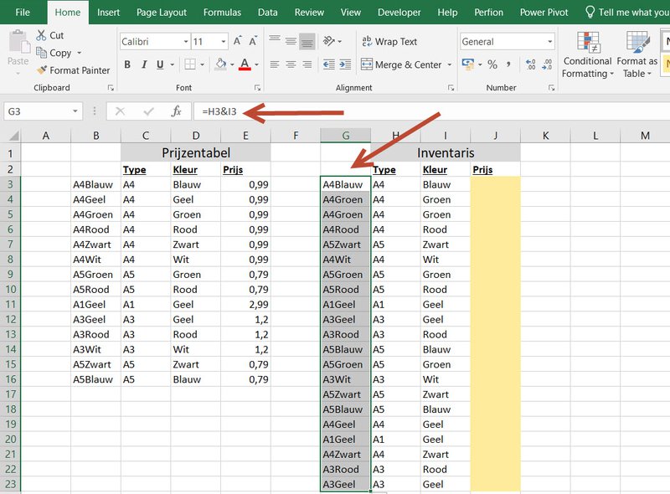The image size is (670, 494).
Task: Click Increase Decimal icon
Action: [531, 64]
